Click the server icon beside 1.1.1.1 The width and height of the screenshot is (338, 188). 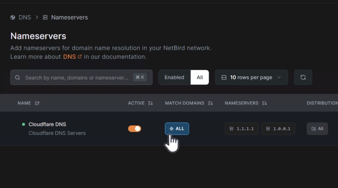[x=231, y=129]
